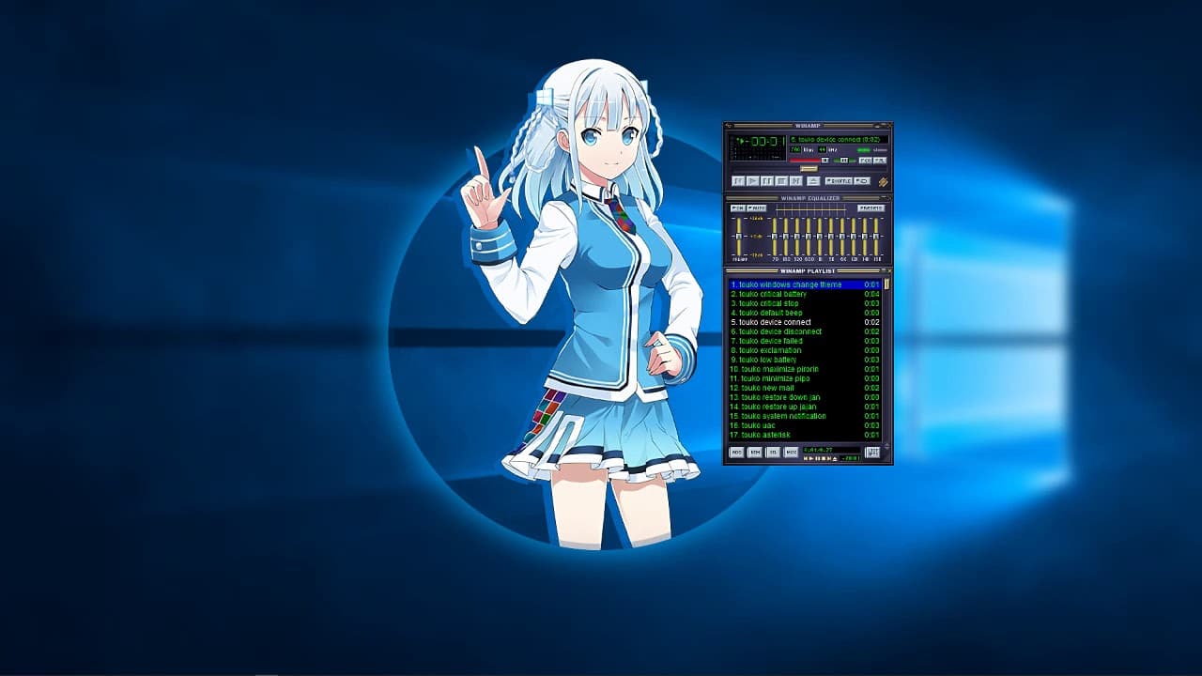Click the 70 Hz equalizer band slider
Viewport: 1202px width, 676px height.
pos(775,237)
